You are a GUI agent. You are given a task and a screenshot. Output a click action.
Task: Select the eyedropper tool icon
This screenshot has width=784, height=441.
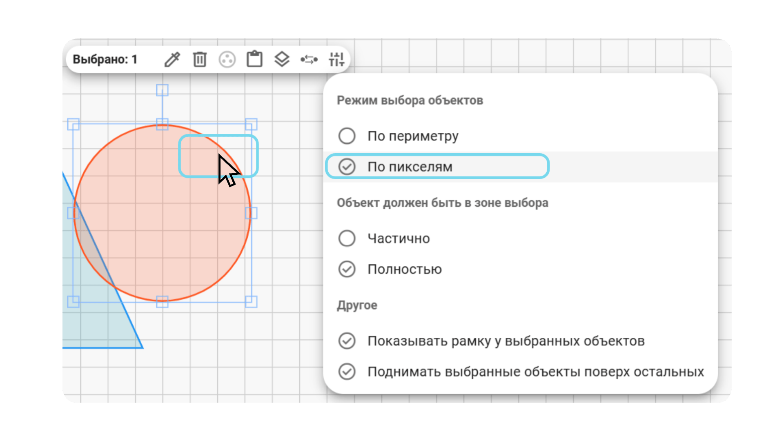pos(172,60)
